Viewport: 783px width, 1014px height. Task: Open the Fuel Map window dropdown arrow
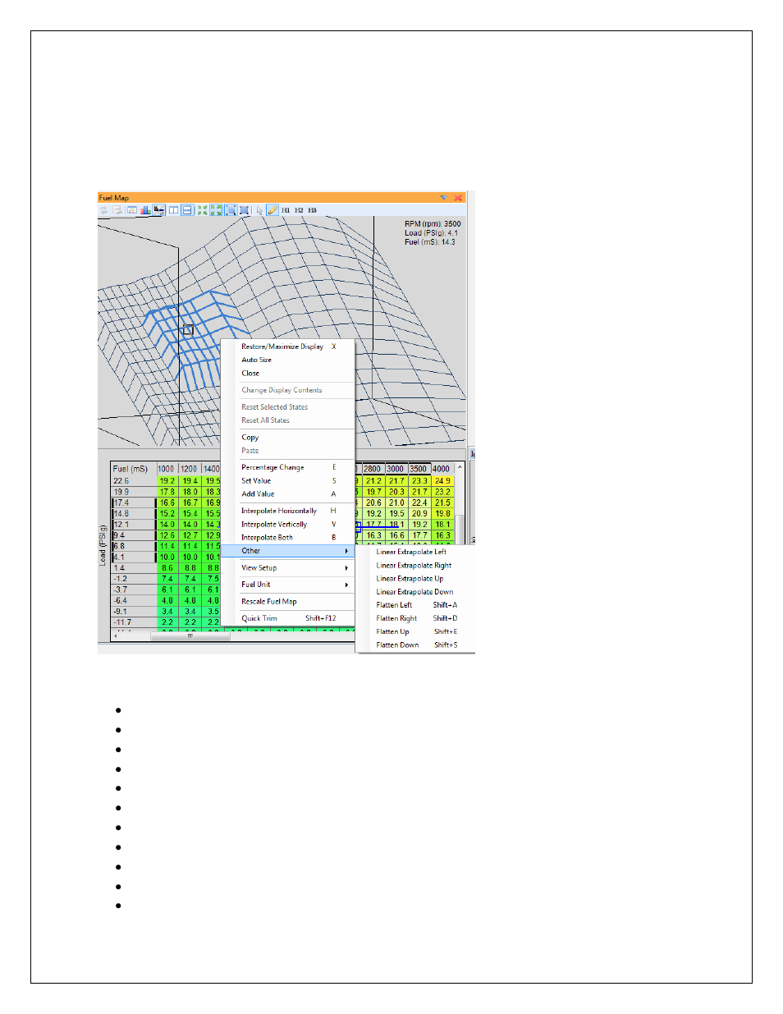[444, 198]
